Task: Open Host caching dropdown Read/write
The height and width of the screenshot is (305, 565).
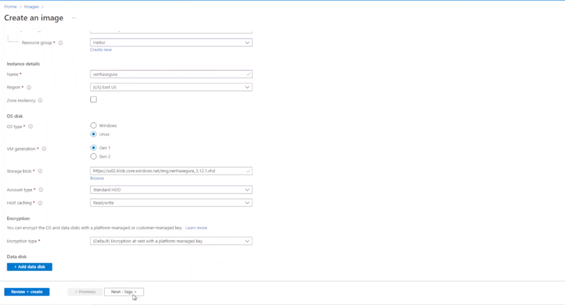Action: 171,202
